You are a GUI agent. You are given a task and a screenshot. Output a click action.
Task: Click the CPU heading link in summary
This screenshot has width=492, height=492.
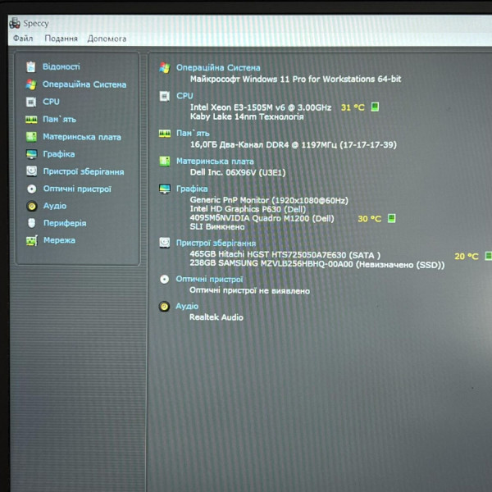click(184, 96)
